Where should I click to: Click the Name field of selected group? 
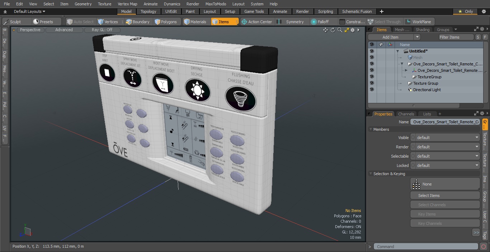coord(445,122)
